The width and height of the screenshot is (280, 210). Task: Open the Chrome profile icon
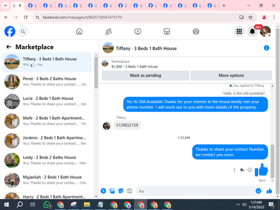(x=264, y=17)
